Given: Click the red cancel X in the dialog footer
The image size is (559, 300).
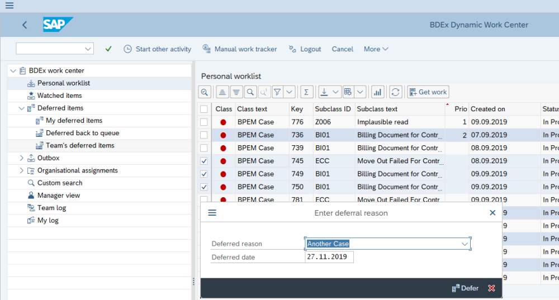Looking at the screenshot, I should tap(491, 288).
